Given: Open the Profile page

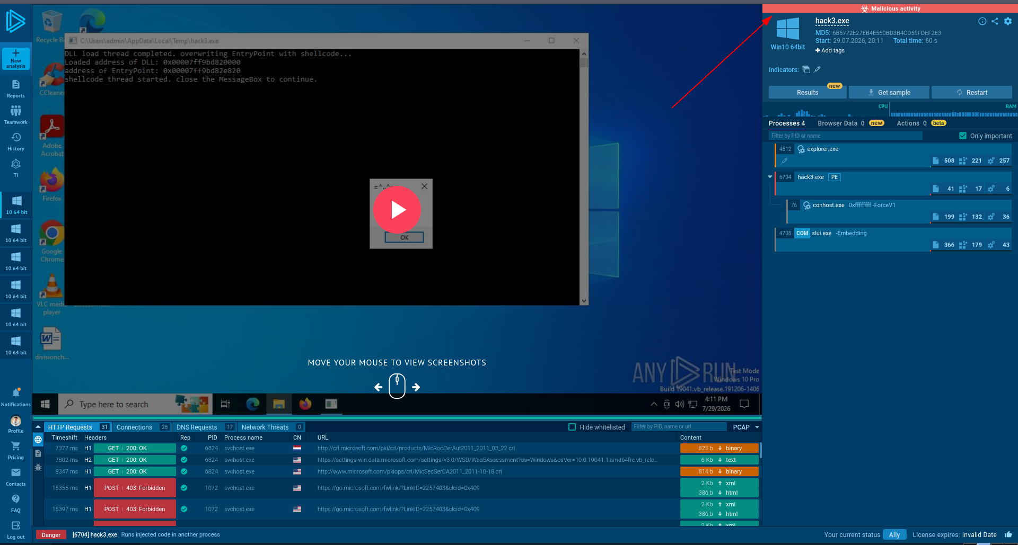Looking at the screenshot, I should click(x=16, y=424).
